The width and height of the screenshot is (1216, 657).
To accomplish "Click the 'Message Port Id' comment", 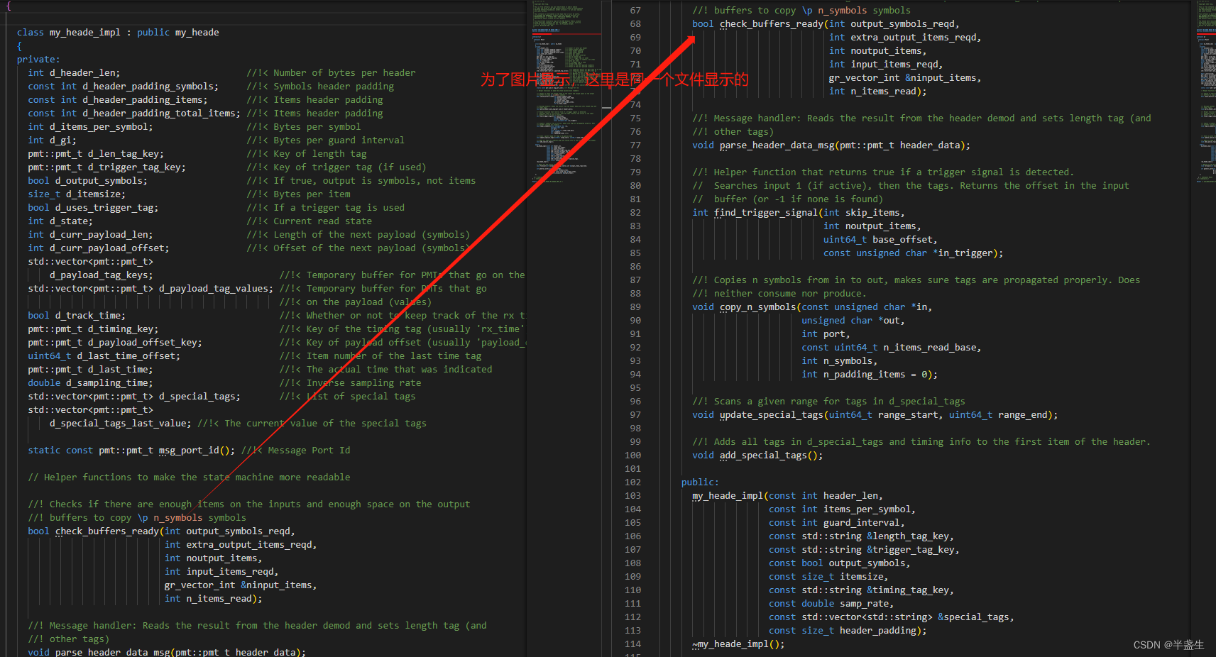I will tap(309, 451).
